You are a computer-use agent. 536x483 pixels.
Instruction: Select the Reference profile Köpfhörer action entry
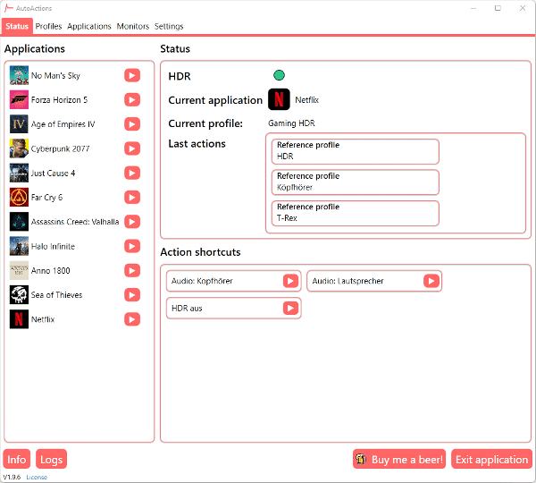356,182
